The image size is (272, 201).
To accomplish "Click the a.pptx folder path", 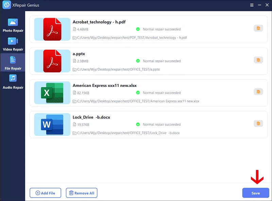I will point(118,69).
